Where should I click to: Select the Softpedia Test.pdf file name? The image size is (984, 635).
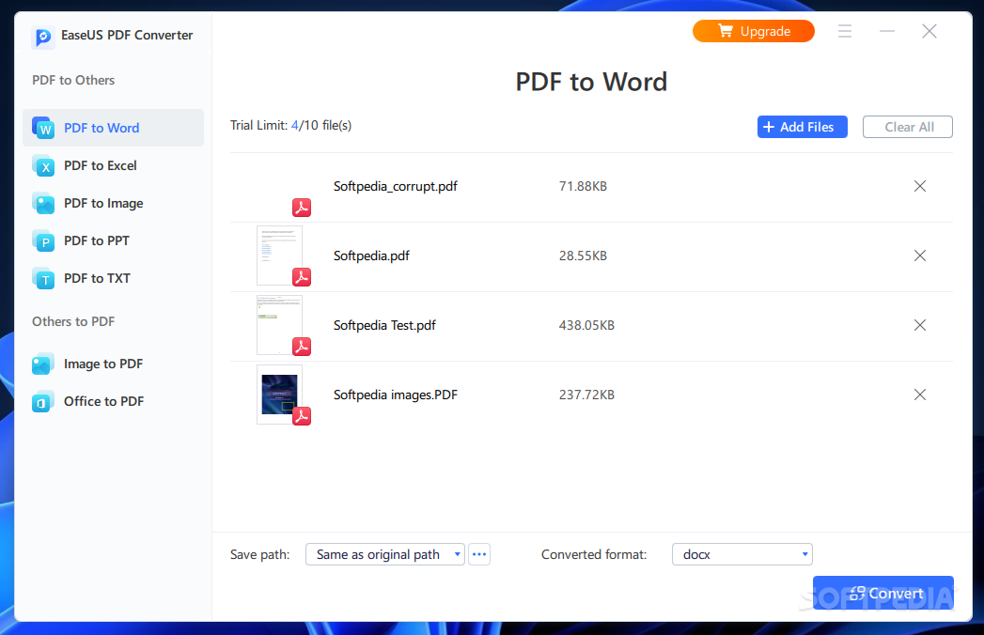coord(384,325)
